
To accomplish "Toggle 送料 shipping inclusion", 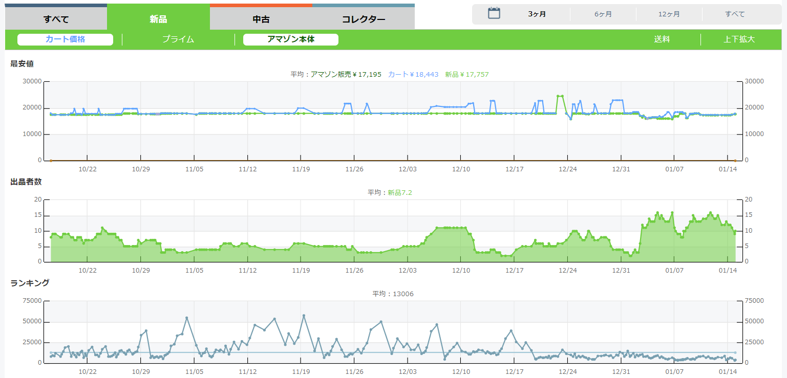I will [662, 39].
